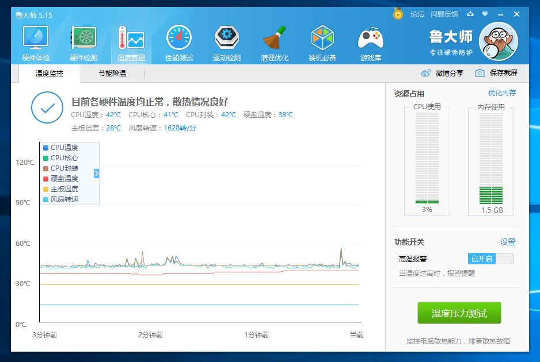Image resolution: width=540 pixels, height=362 pixels.
Task: Click the 鲁大师 mascot avatar
Action: [x=499, y=40]
